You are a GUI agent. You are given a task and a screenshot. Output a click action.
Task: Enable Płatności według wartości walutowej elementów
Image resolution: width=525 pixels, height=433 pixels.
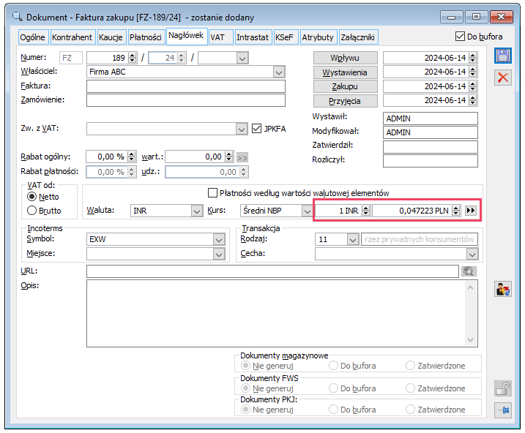(x=212, y=193)
